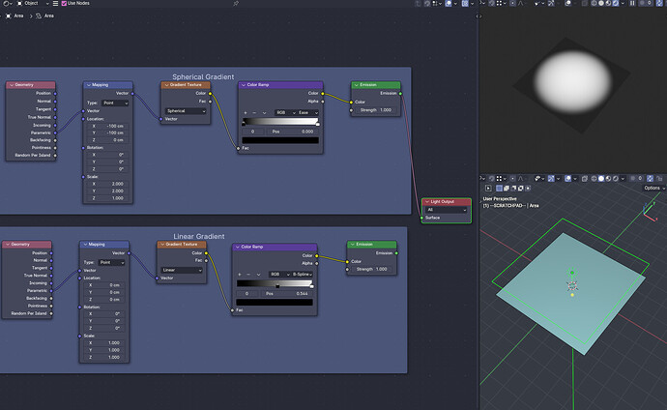Toggle X-ray in lower viewport header
This screenshot has height=410, width=667.
point(585,179)
